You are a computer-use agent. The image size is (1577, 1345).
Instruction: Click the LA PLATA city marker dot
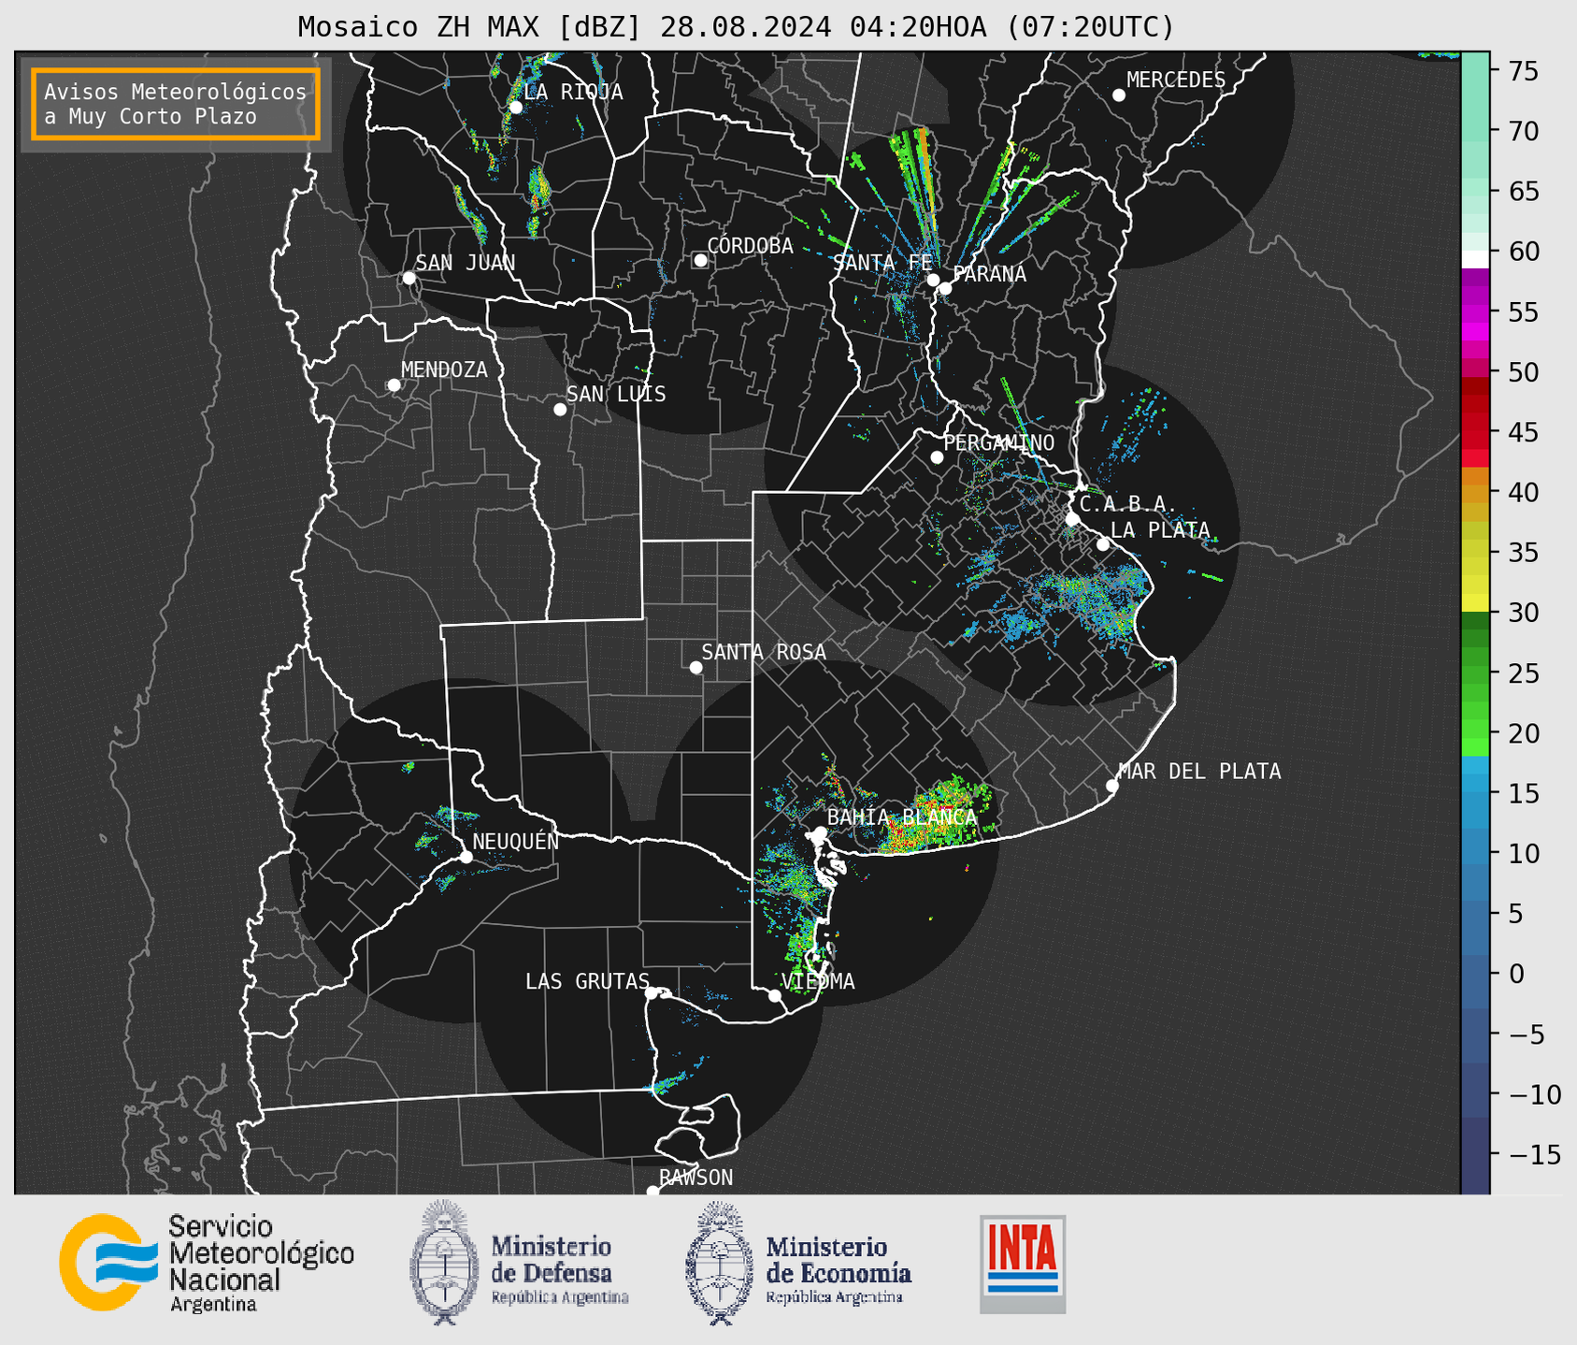1103,544
